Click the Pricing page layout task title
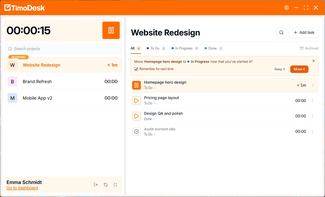Image resolution: width=325 pixels, height=197 pixels. 161,98
